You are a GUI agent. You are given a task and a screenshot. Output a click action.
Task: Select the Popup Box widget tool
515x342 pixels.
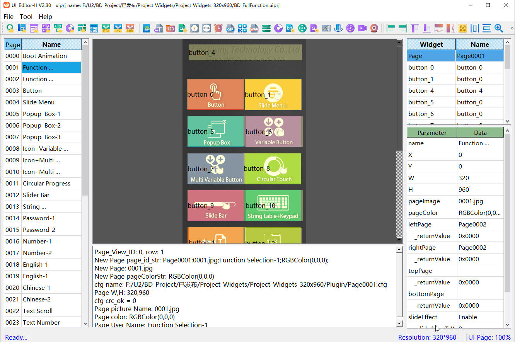[34, 28]
